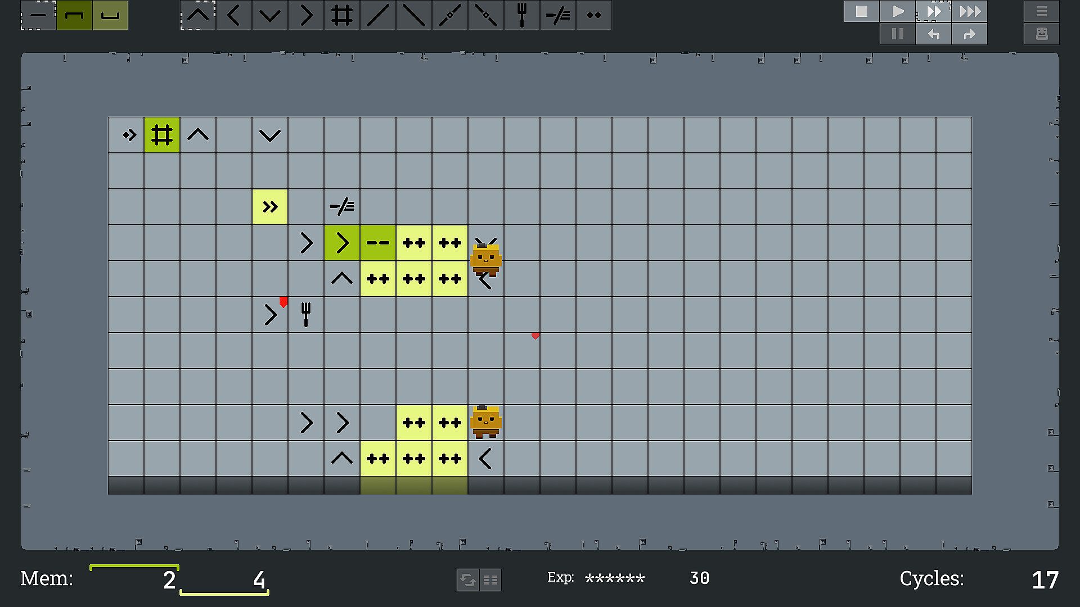Image resolution: width=1080 pixels, height=607 pixels.
Task: Select the forward slash mirror tool
Action: coord(378,15)
